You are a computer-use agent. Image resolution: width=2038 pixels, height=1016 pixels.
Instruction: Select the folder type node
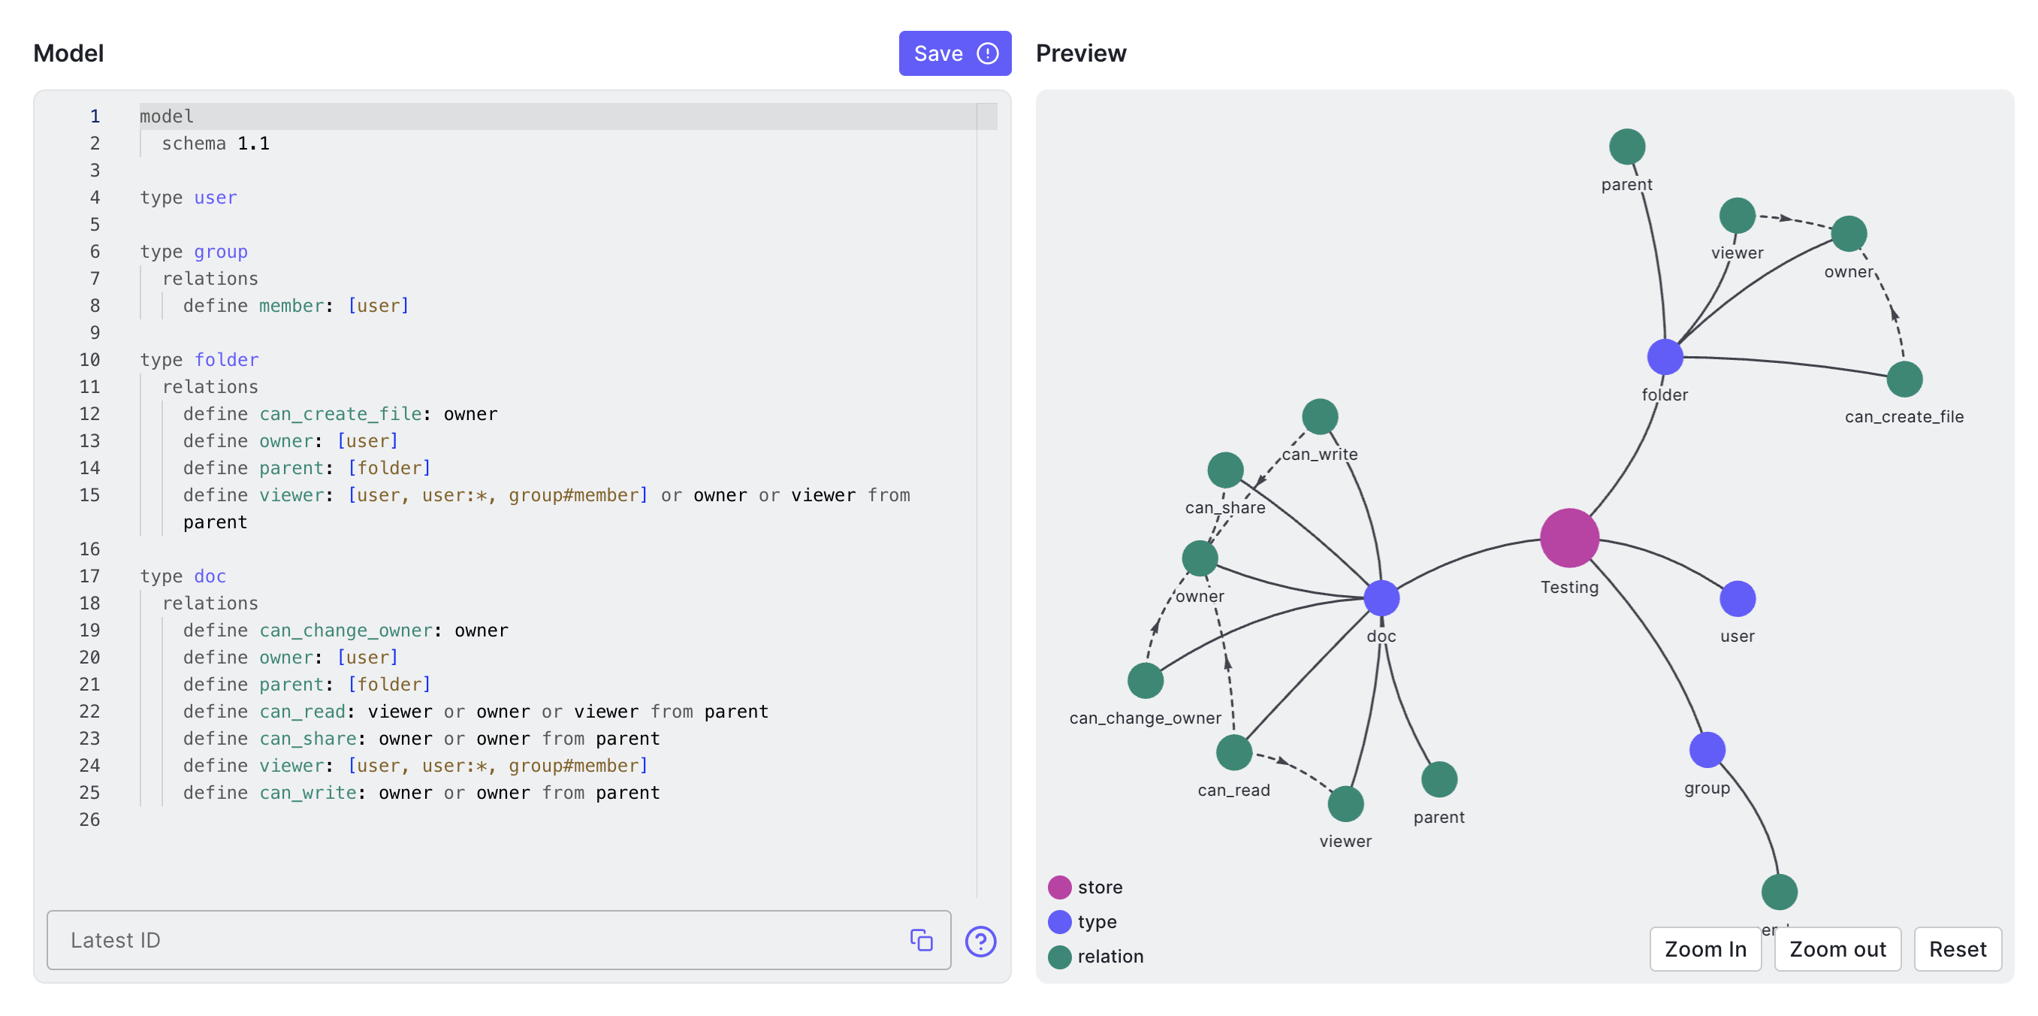tap(1665, 357)
